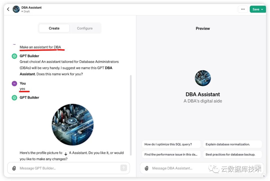270x181 pixels.
Task: Click the 'Draft' status label
Action: [x=27, y=11]
